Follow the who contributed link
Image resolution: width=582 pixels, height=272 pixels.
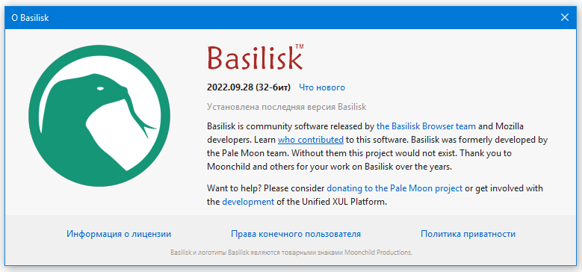(x=311, y=140)
